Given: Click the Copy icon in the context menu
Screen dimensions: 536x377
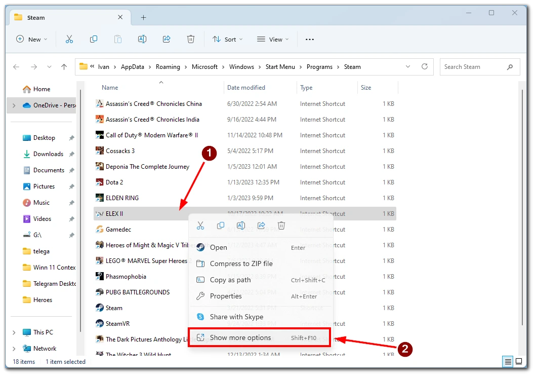Looking at the screenshot, I should 221,225.
